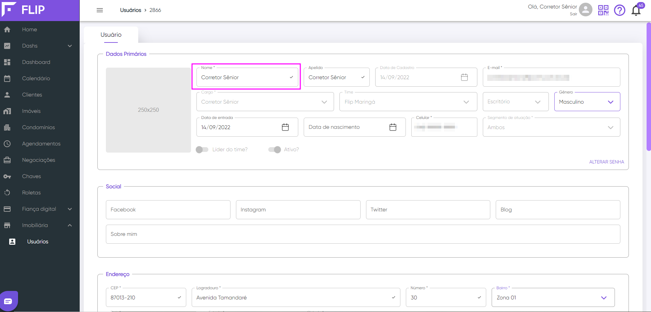Click the Clientes person icon
This screenshot has width=651, height=312.
pos(7,95)
